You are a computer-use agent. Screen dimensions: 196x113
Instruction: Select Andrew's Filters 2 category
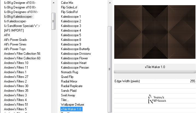tap(15, 81)
